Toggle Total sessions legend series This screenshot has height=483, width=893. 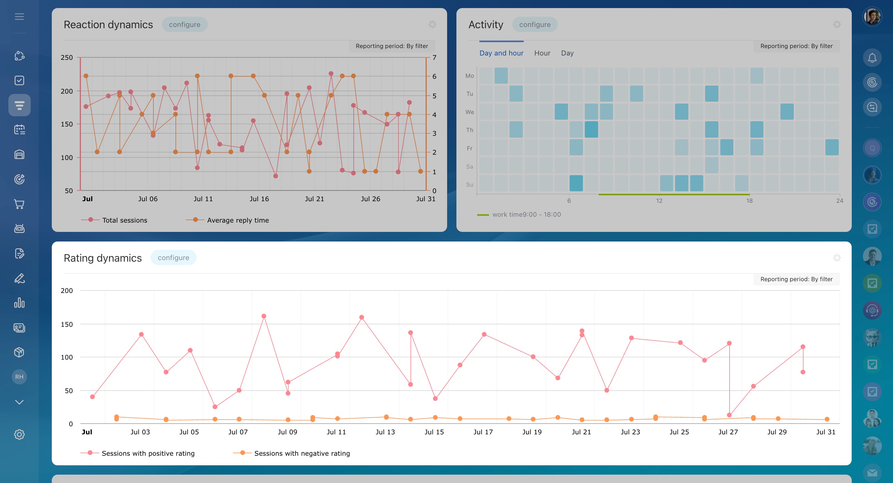click(x=124, y=220)
